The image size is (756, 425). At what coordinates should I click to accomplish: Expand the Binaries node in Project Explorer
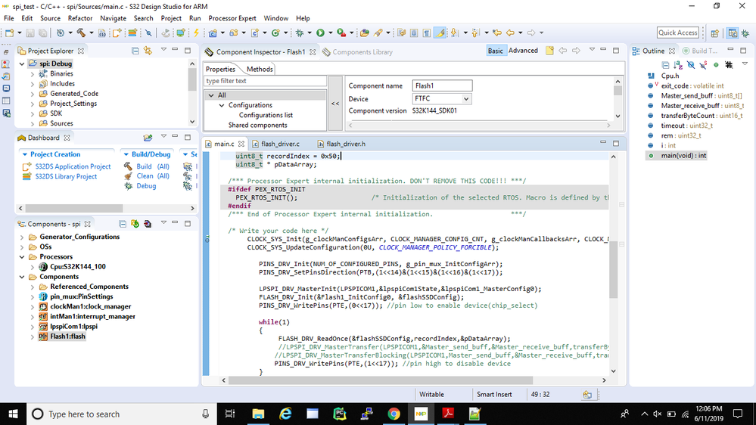pyautogui.click(x=32, y=74)
